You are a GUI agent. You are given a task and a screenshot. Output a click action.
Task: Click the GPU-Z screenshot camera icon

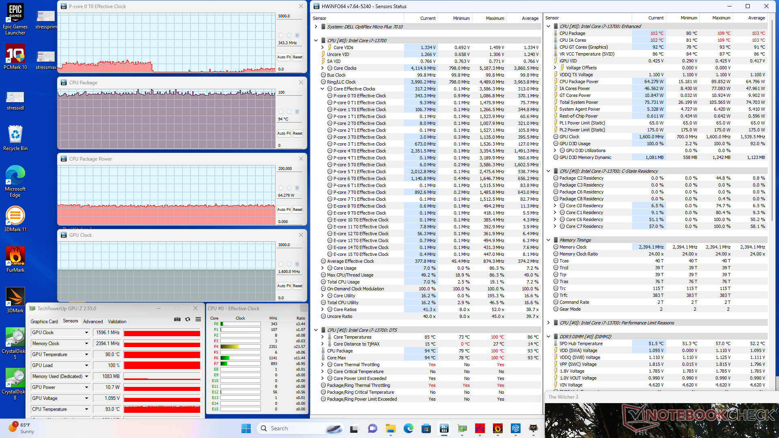click(177, 319)
